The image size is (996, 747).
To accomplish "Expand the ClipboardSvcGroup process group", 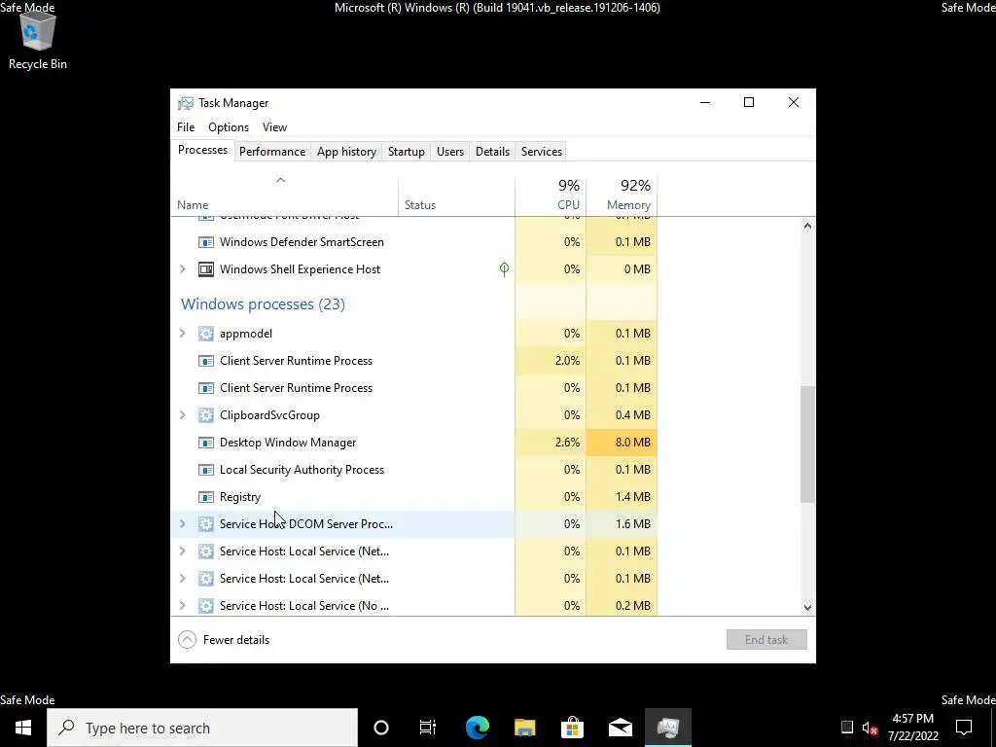I will click(183, 415).
